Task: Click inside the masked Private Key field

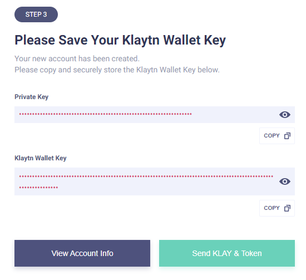Action: [x=155, y=115]
